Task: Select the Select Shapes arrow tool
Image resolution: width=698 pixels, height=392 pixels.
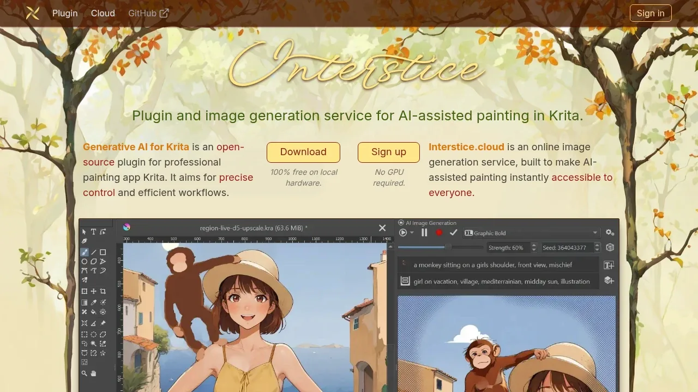Action: (84, 232)
